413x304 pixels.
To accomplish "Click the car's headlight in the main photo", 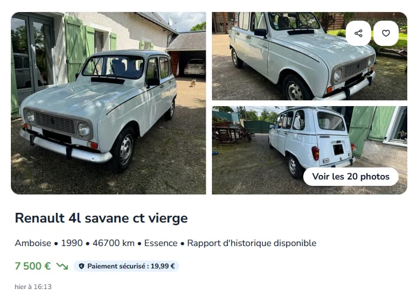I will tap(84, 129).
